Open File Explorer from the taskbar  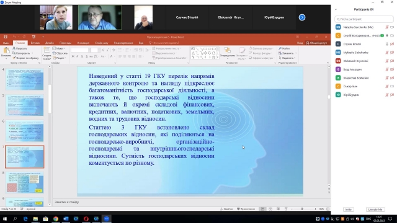point(35,219)
